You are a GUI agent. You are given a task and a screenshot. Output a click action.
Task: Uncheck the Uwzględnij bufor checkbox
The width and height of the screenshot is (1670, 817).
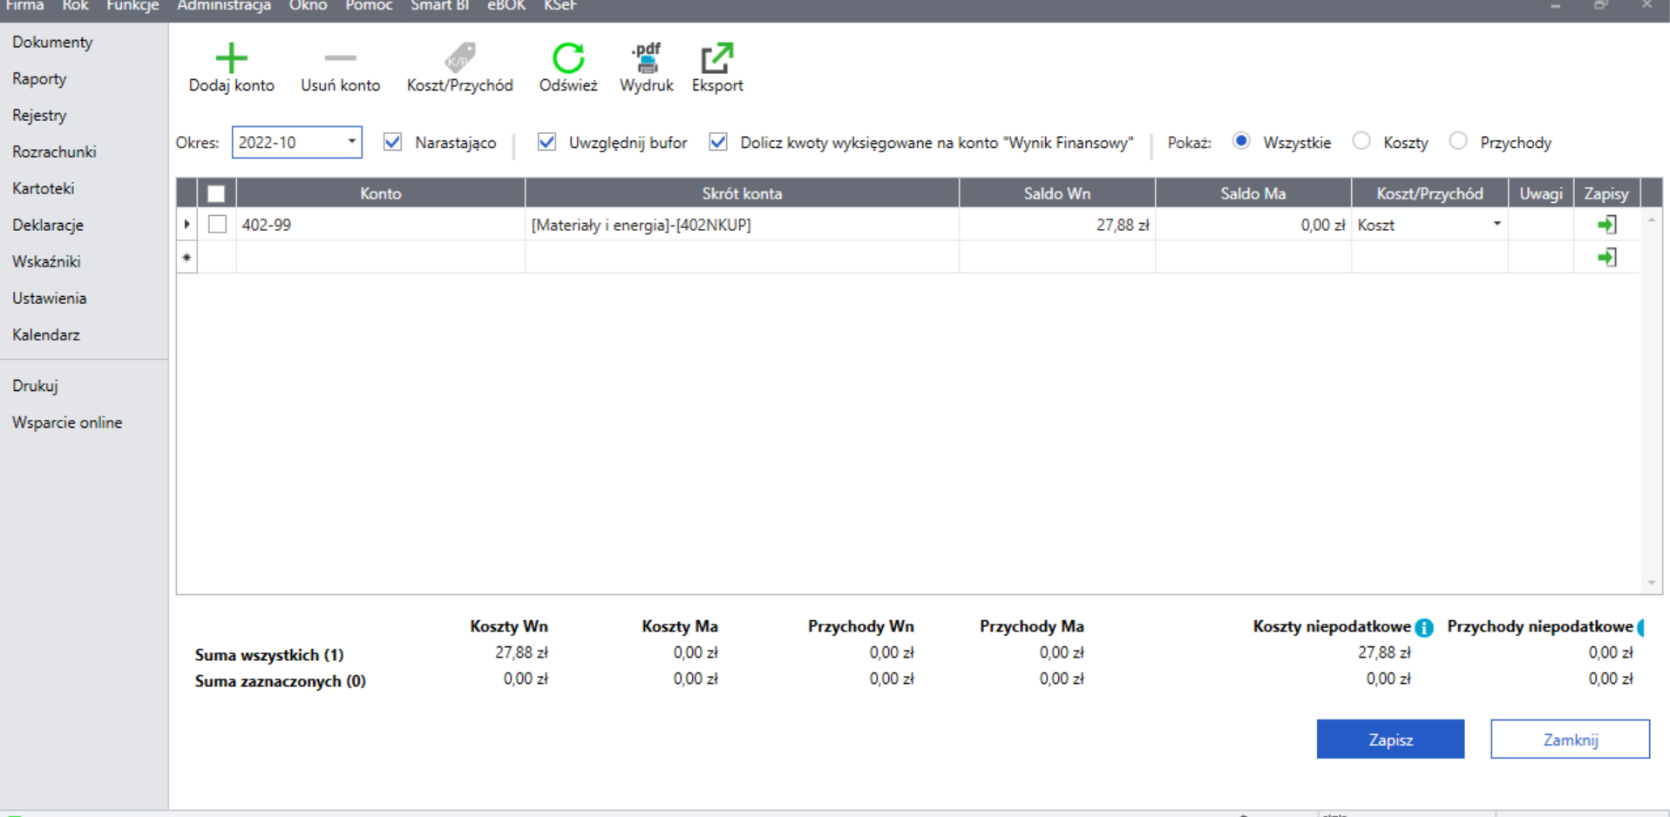(546, 142)
